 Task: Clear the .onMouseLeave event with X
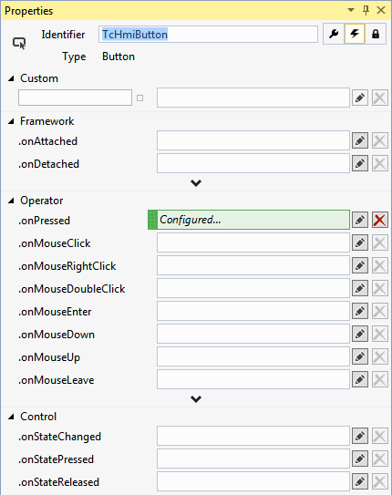(379, 379)
